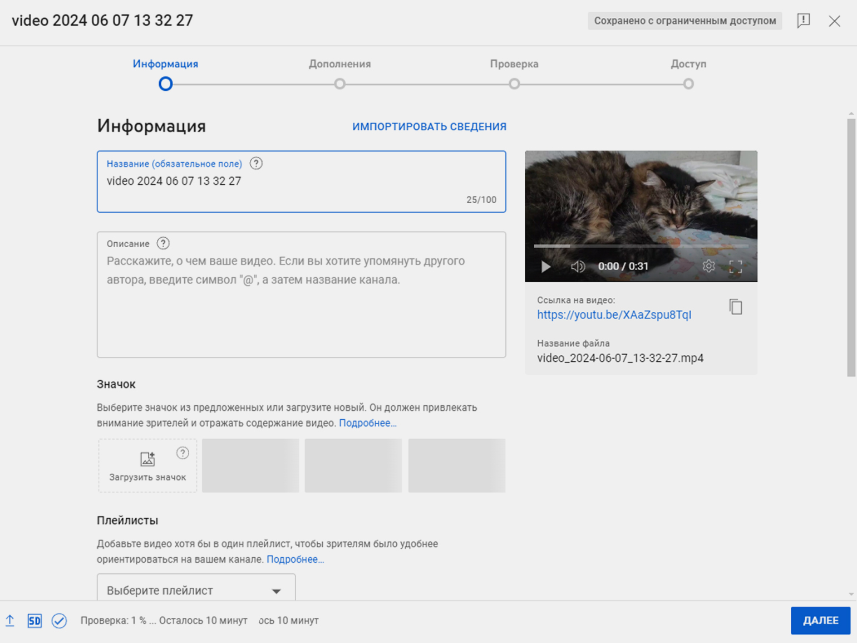This screenshot has height=643, width=857.
Task: Click the upload image icon for thumbnail
Action: pos(147,459)
